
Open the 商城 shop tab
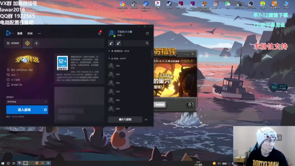pyautogui.click(x=30, y=33)
